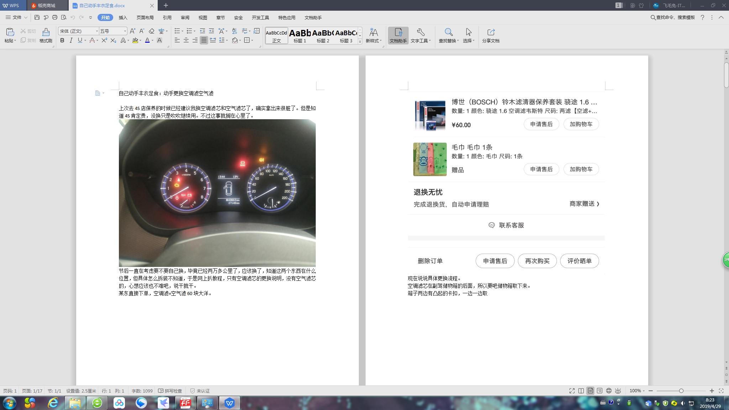Click the Document Assistant (文档助手) button

(398, 35)
